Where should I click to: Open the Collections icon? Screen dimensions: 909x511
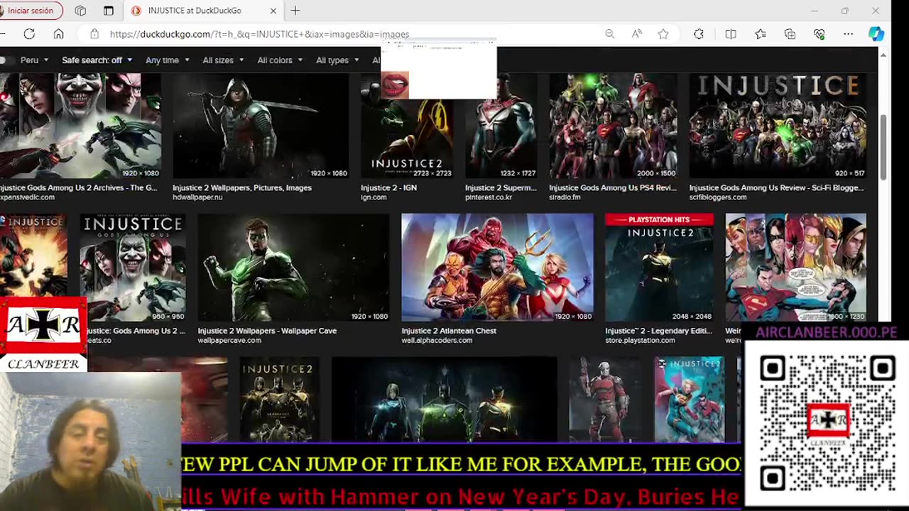(790, 34)
